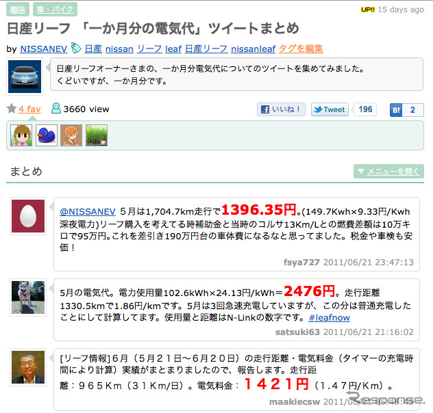Click the green tag icon beside NISSANEV
The width and height of the screenshot is (433, 413).
pyautogui.click(x=76, y=49)
